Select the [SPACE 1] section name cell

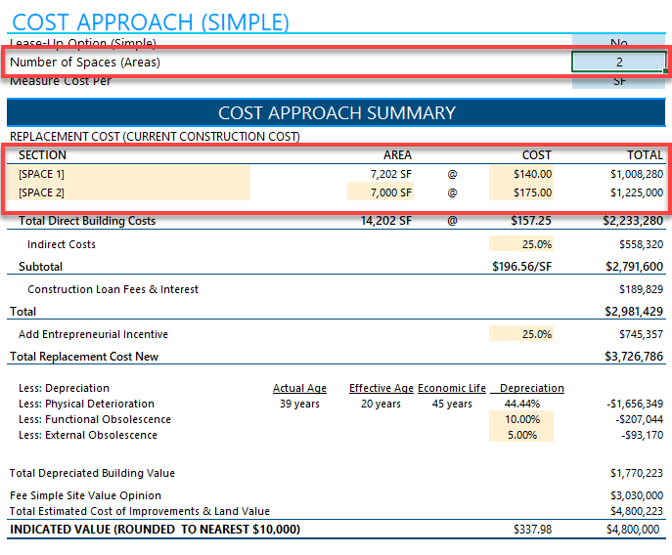[128, 174]
